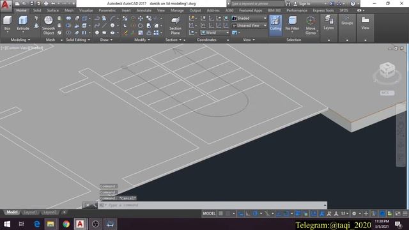Open the Windows notification center icon
Screen dimensions: 409x230
pyautogui.click(x=398, y=224)
